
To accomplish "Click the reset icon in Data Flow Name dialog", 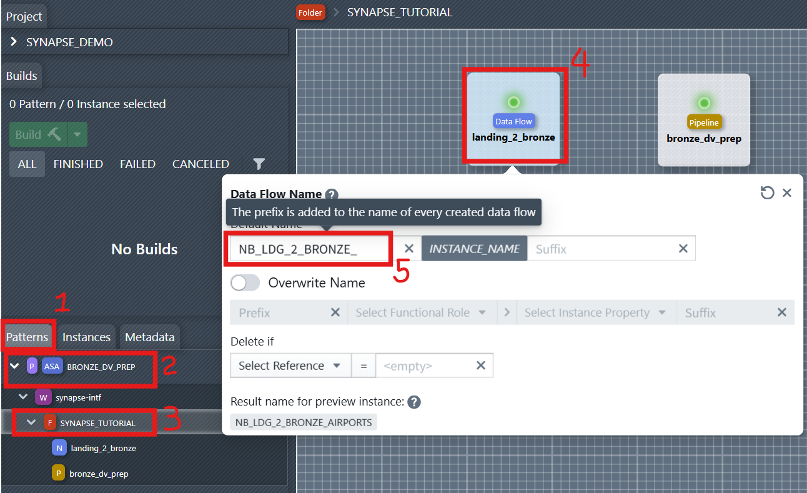I will [767, 193].
